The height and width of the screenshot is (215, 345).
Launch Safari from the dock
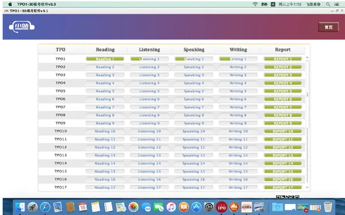click(45, 207)
